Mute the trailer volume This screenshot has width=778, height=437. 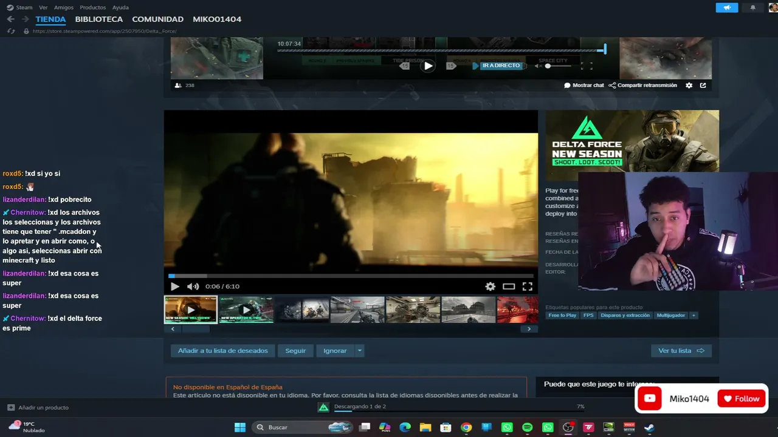193,286
